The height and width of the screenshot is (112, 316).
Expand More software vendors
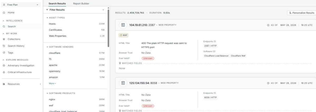click(x=52, y=83)
